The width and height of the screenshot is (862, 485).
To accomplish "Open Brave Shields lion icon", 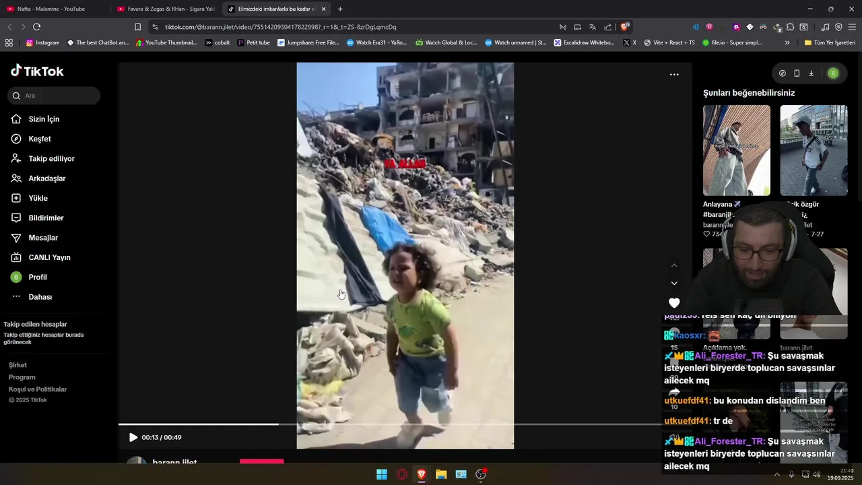I will click(x=625, y=27).
